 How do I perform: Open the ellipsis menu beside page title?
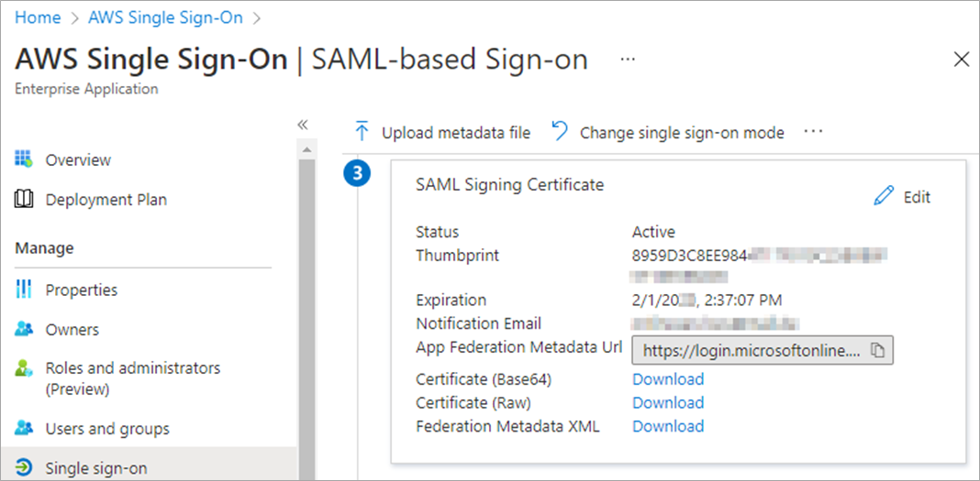[629, 59]
